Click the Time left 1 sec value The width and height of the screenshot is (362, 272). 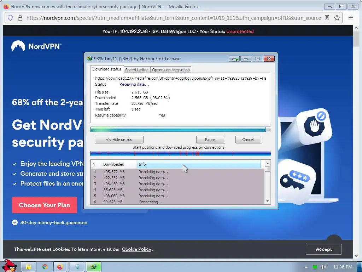136,109
